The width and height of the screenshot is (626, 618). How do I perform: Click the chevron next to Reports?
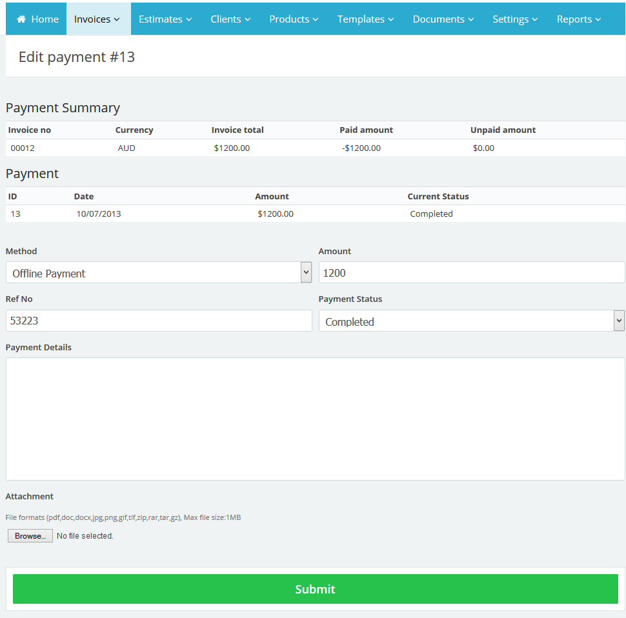(598, 20)
